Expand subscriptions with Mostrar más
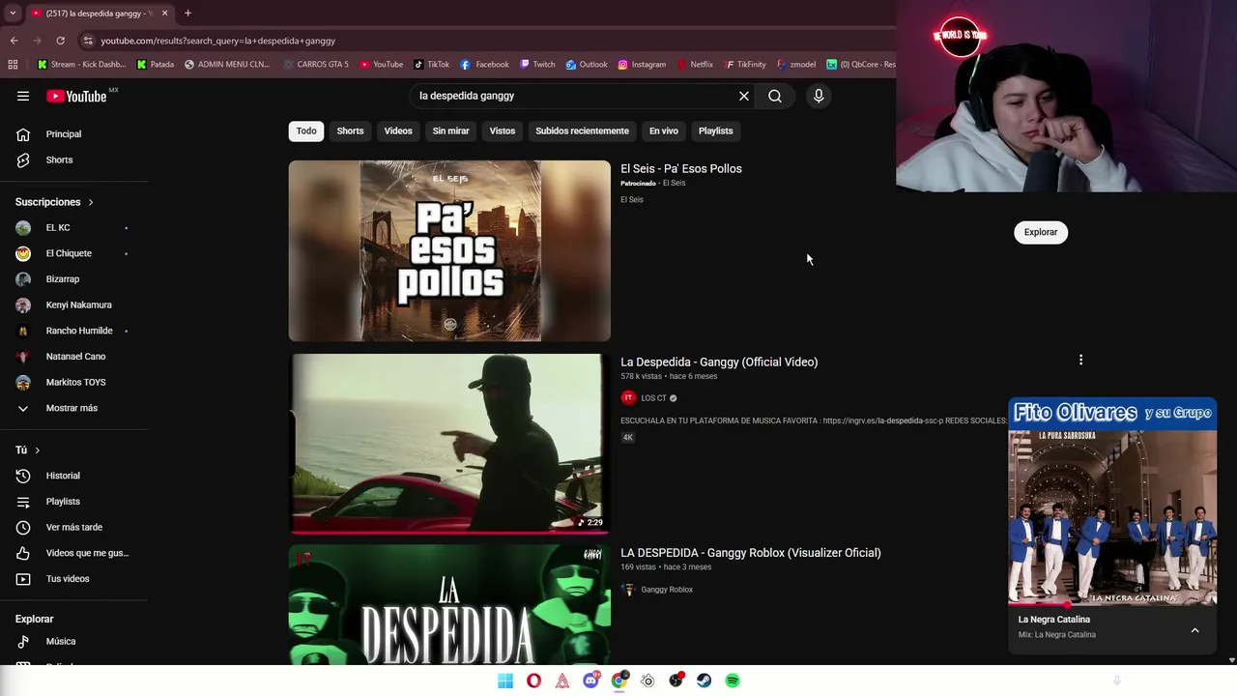The height and width of the screenshot is (696, 1237). click(x=73, y=408)
